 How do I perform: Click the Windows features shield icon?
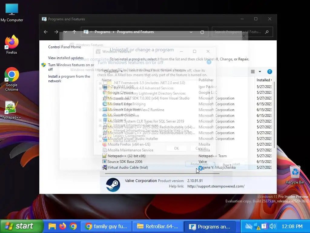click(44, 65)
